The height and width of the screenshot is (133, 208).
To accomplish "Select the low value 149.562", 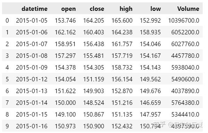I will coord(150,79).
